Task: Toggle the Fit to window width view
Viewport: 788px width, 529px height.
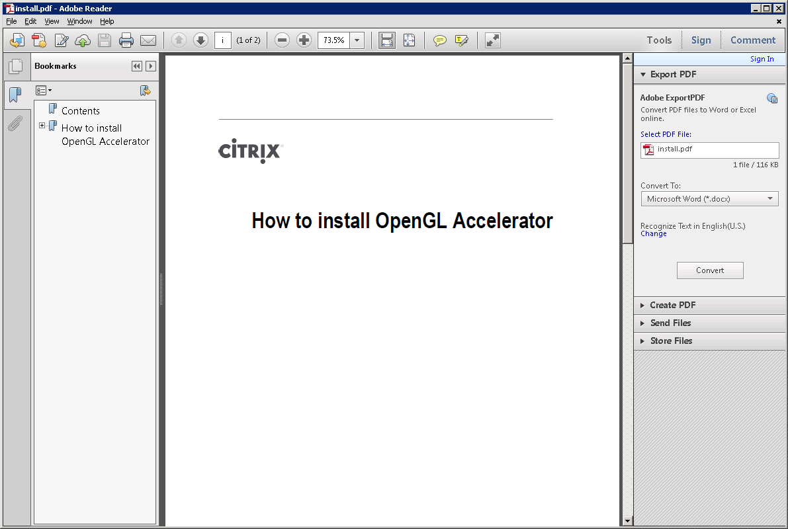Action: 387,40
